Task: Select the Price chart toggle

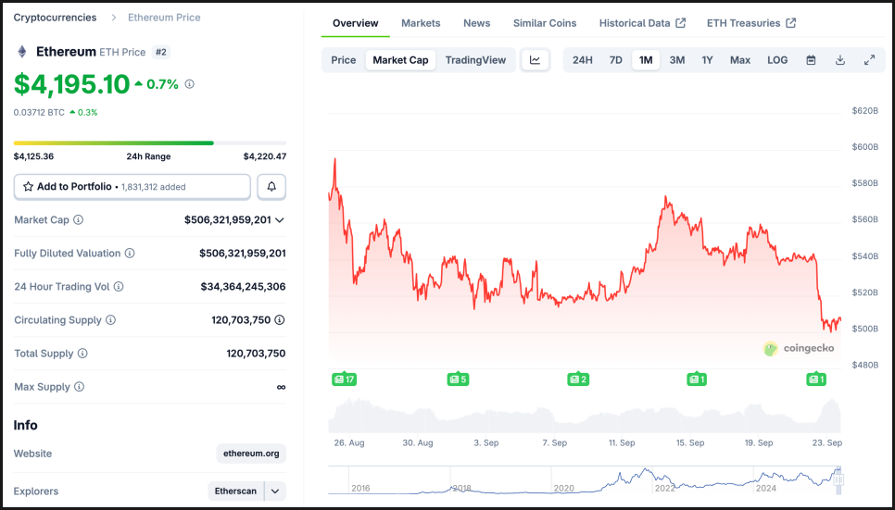Action: coord(344,60)
